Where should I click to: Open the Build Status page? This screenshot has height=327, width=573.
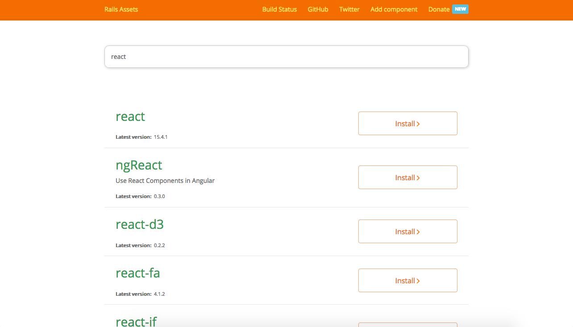pos(279,9)
